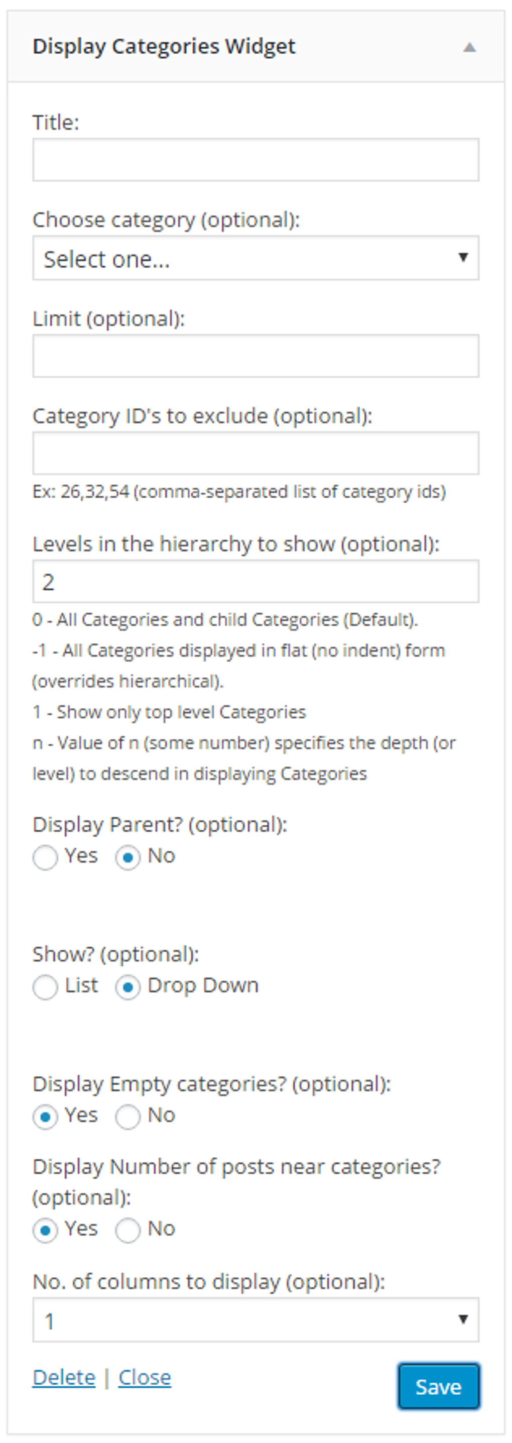Open the No. of columns to display dropdown

click(x=255, y=1321)
